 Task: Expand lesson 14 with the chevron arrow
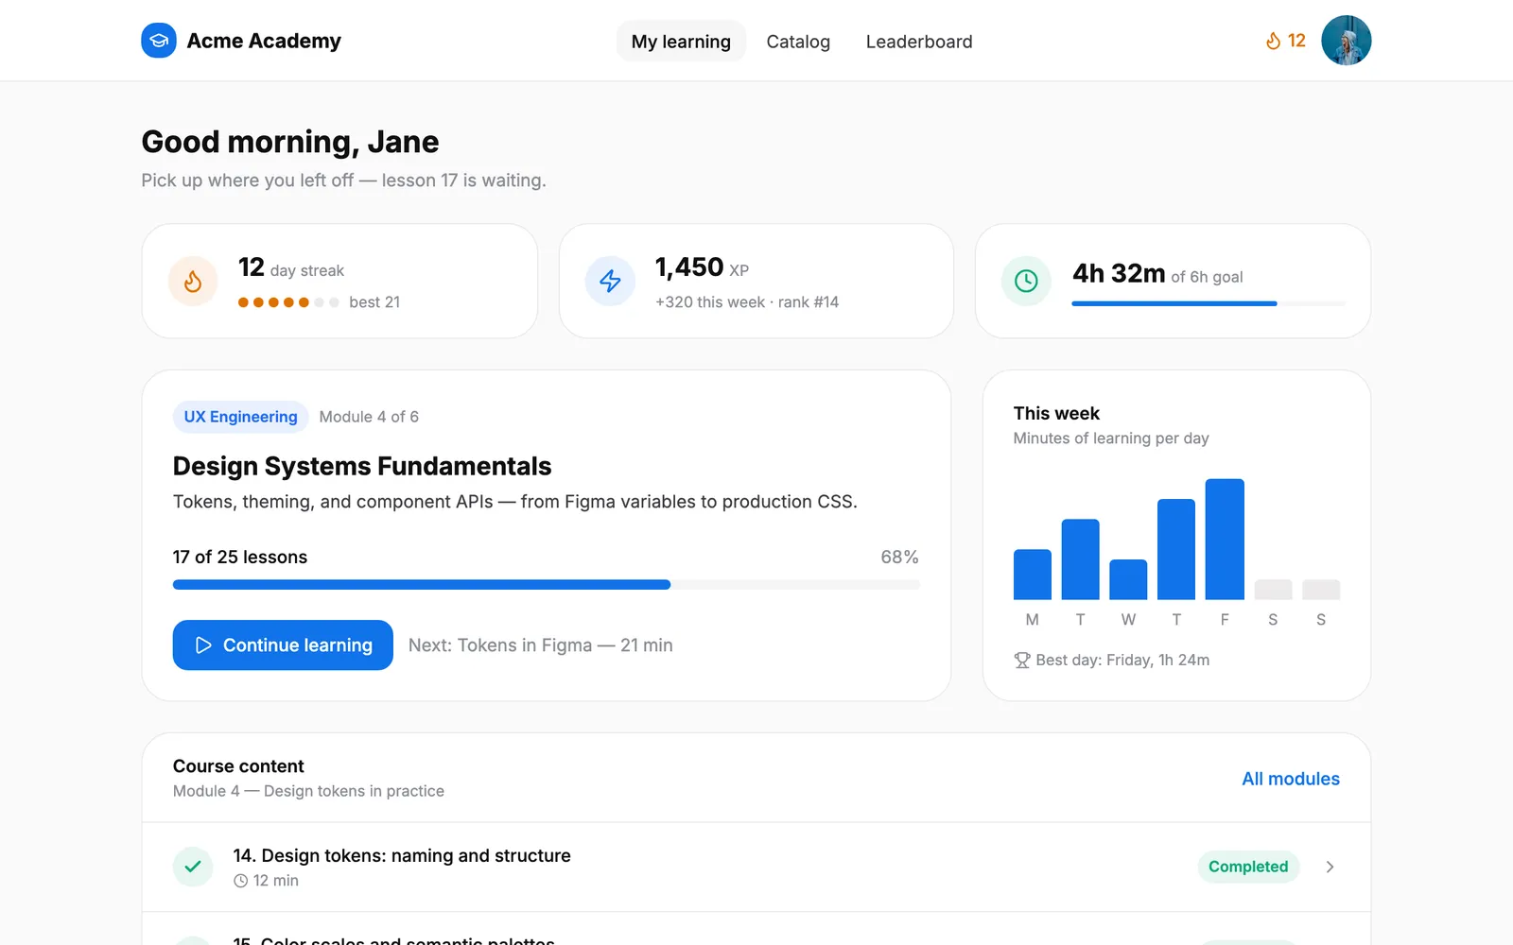(x=1330, y=867)
